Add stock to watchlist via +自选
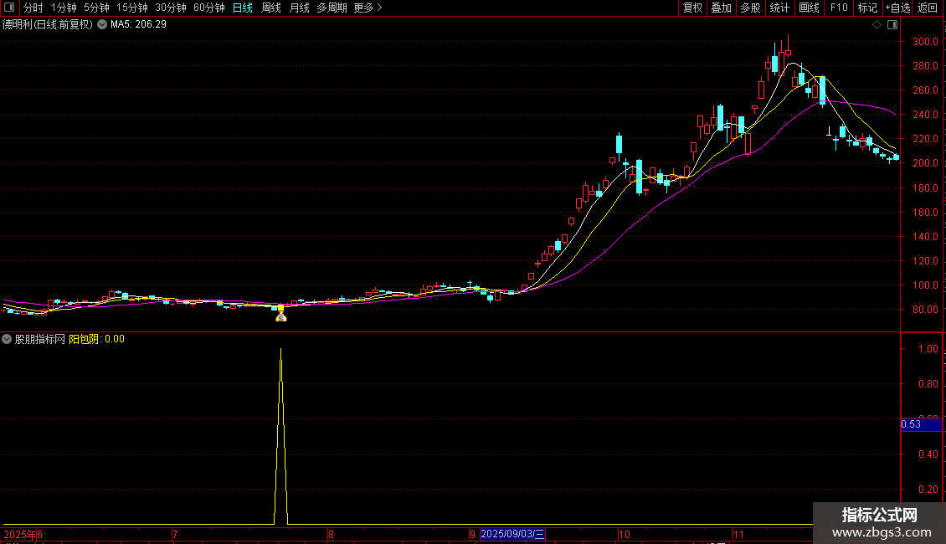 coord(897,8)
